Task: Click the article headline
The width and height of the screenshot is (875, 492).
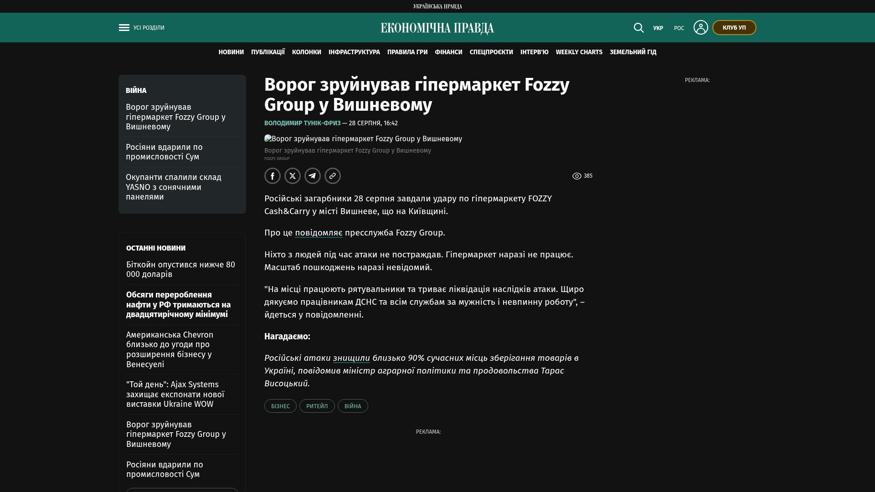Action: coord(417,95)
